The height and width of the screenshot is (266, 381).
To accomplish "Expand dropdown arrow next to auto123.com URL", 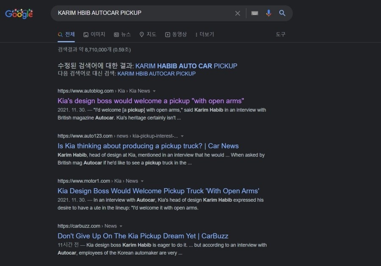I will pyautogui.click(x=182, y=136).
